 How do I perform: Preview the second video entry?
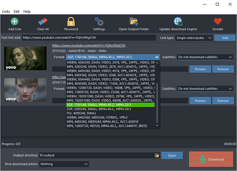coord(200,101)
